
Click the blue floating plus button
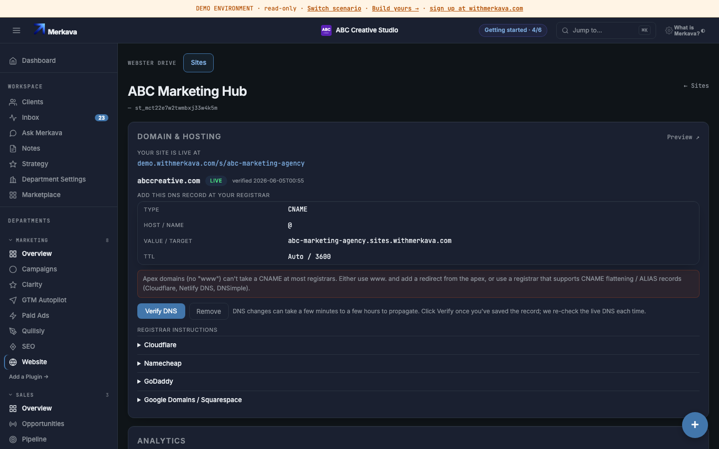pyautogui.click(x=695, y=425)
